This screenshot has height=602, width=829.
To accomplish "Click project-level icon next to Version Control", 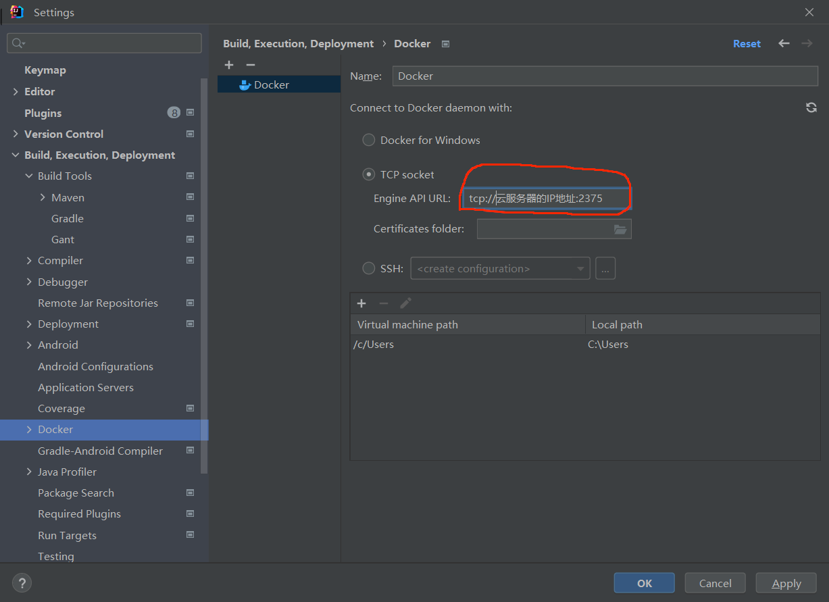I will click(190, 134).
